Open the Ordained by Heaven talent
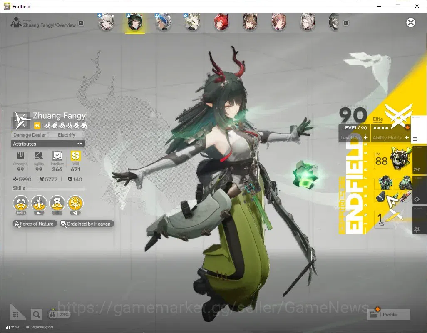This screenshot has height=333, width=427. click(87, 224)
